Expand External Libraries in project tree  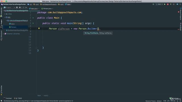[x=3, y=34]
